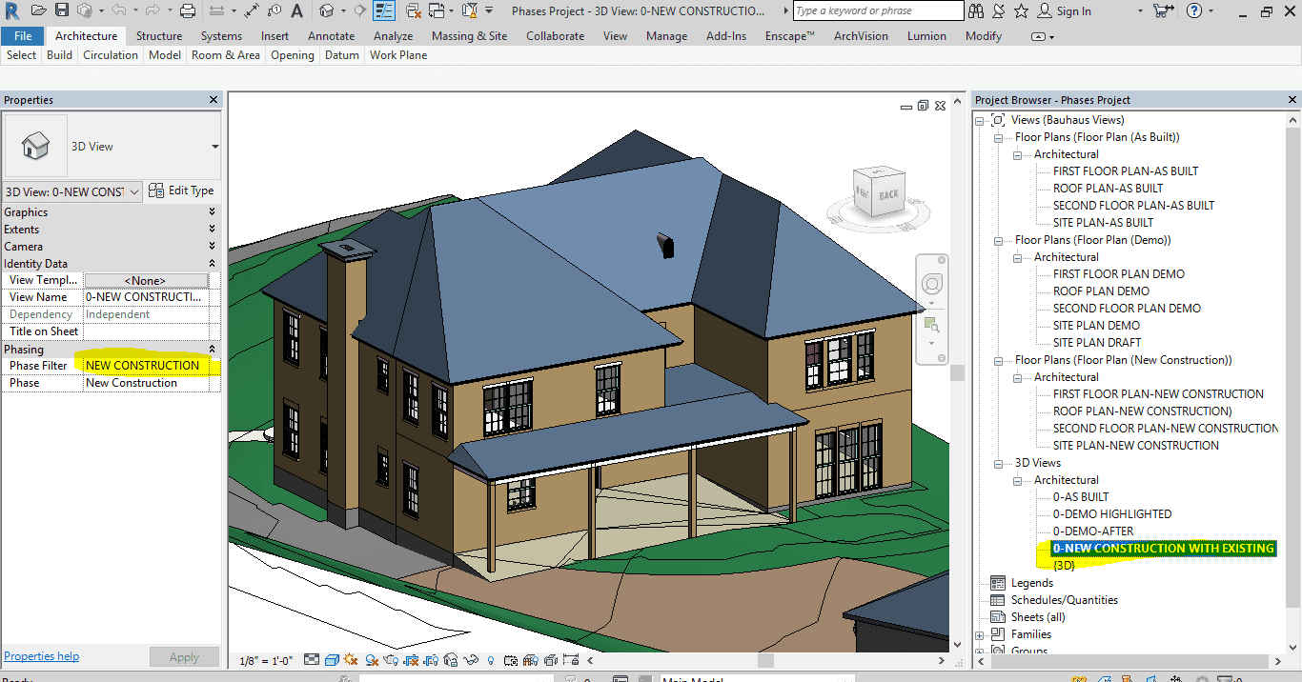Click the Detail Level icon beside the scale
This screenshot has width=1302, height=682.
point(312,659)
